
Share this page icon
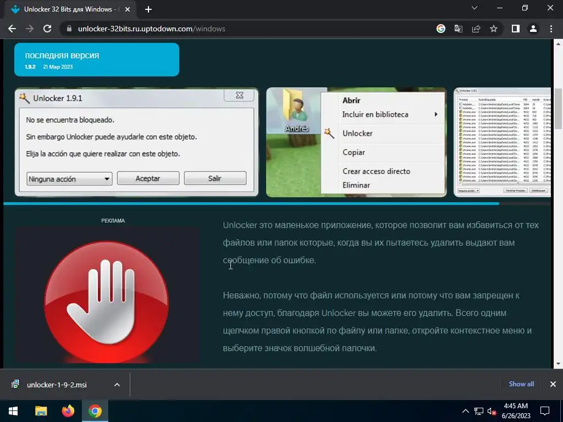[476, 29]
